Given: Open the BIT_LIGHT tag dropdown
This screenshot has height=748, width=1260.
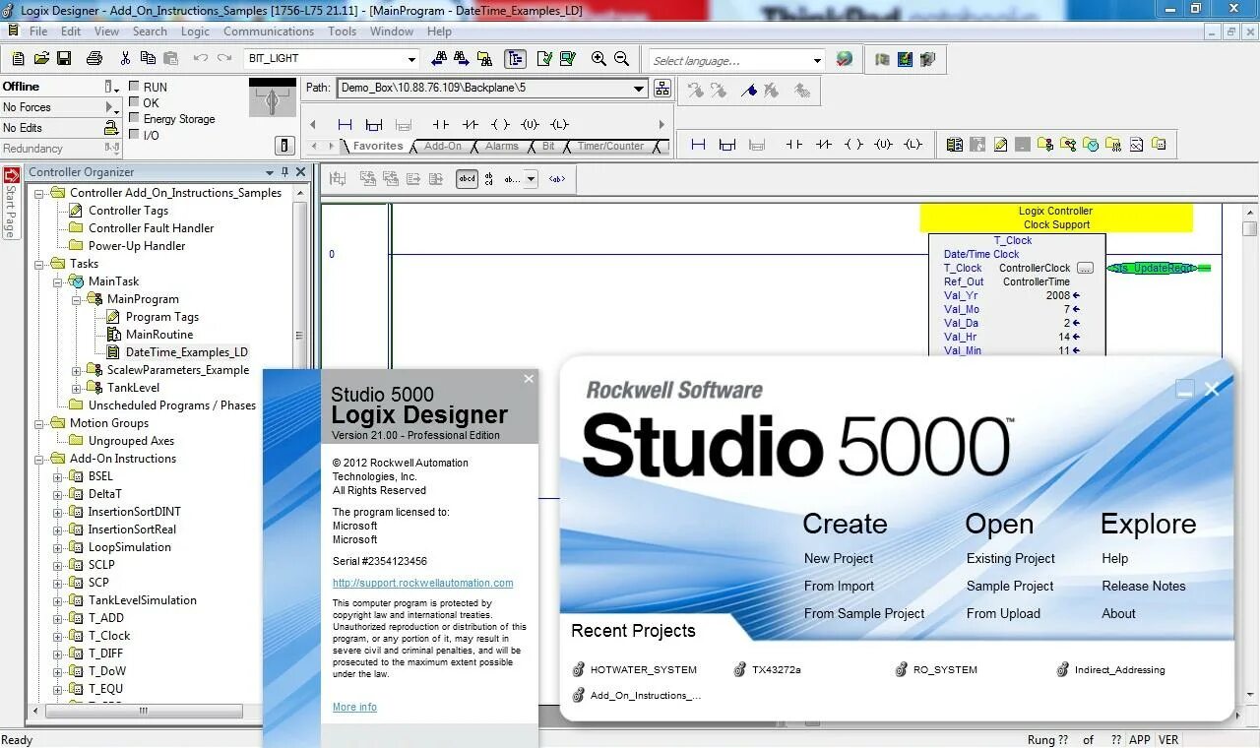Looking at the screenshot, I should [x=411, y=59].
